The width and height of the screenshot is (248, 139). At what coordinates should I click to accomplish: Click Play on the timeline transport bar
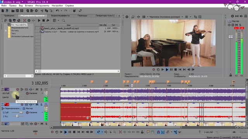click(65, 132)
